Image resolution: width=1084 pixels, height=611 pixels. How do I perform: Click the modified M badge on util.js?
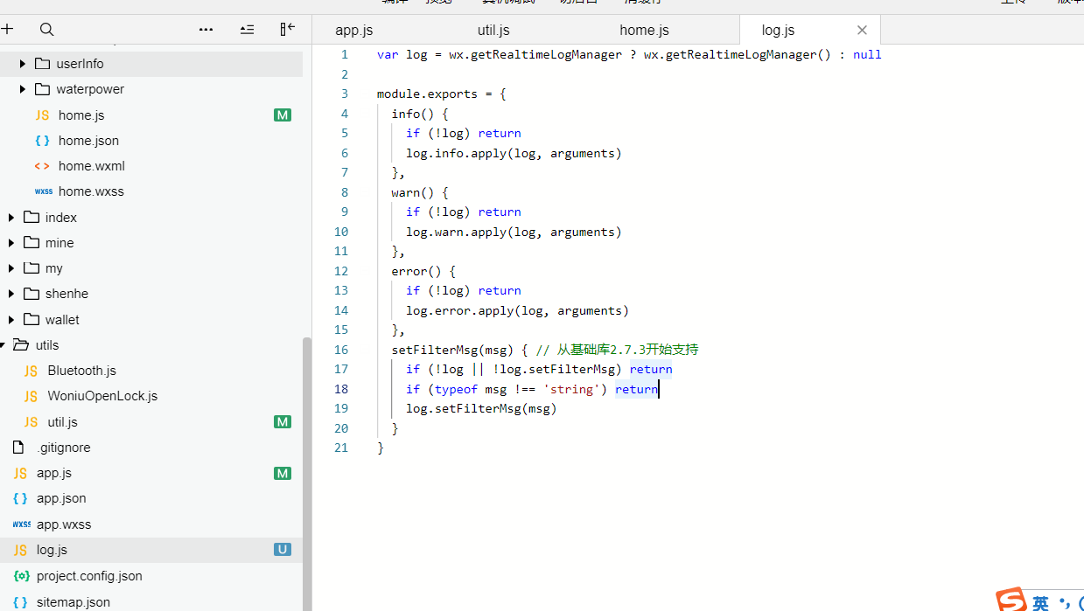click(x=283, y=422)
